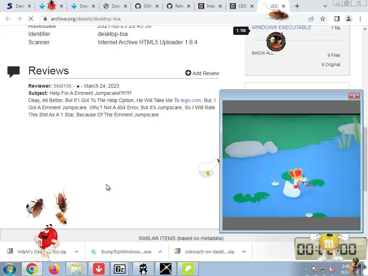Show hidden system tray icons

pos(305,269)
